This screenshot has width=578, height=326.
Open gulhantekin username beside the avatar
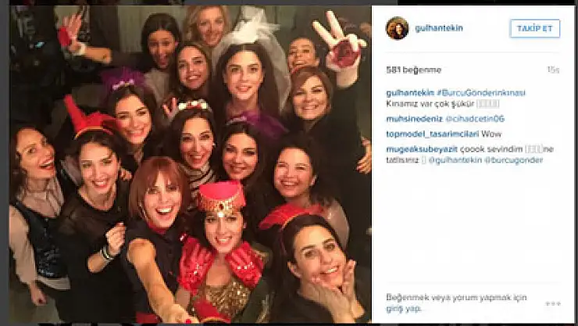click(439, 28)
